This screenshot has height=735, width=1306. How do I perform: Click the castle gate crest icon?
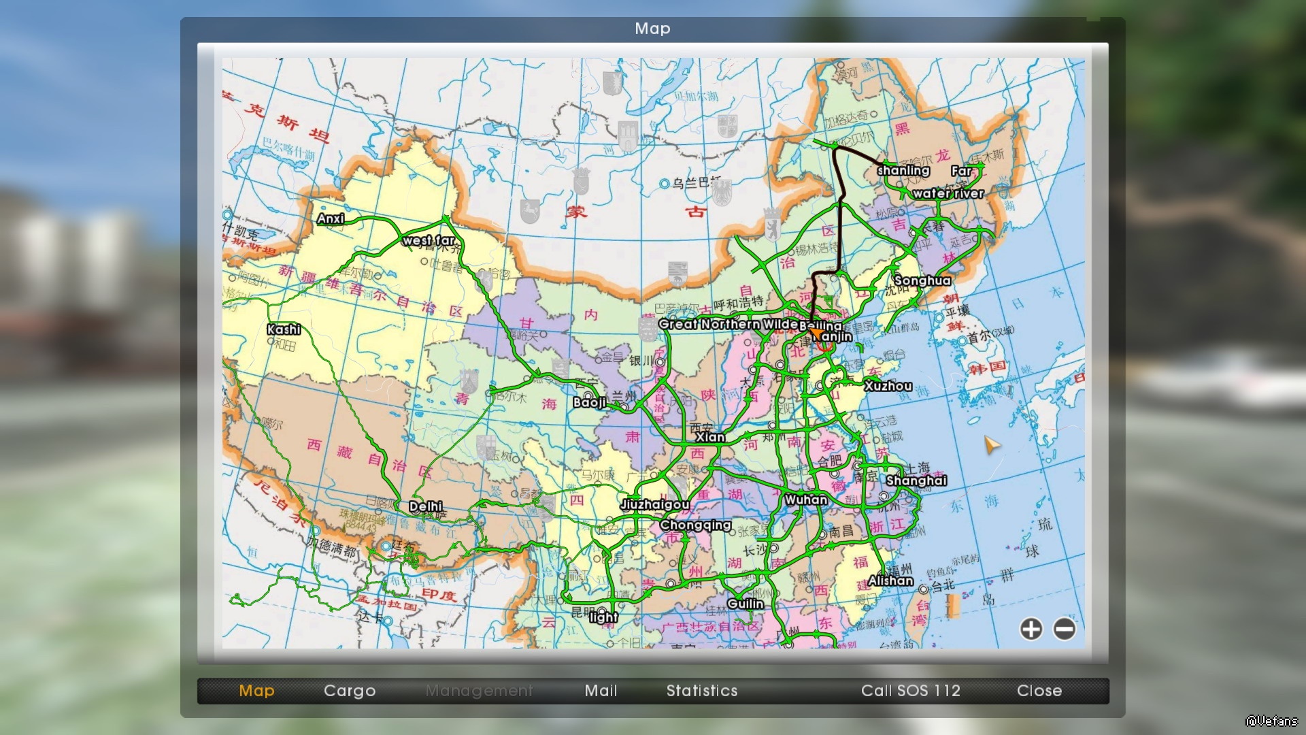click(x=628, y=136)
